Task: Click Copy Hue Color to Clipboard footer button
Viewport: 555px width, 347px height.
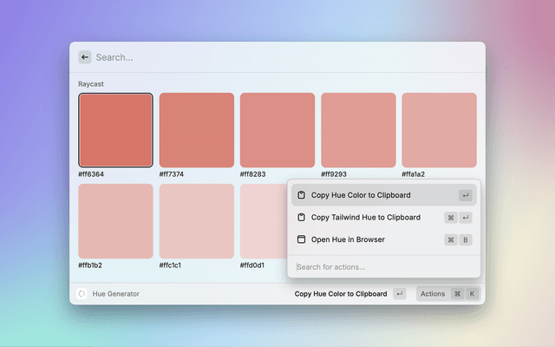Action: (x=341, y=294)
